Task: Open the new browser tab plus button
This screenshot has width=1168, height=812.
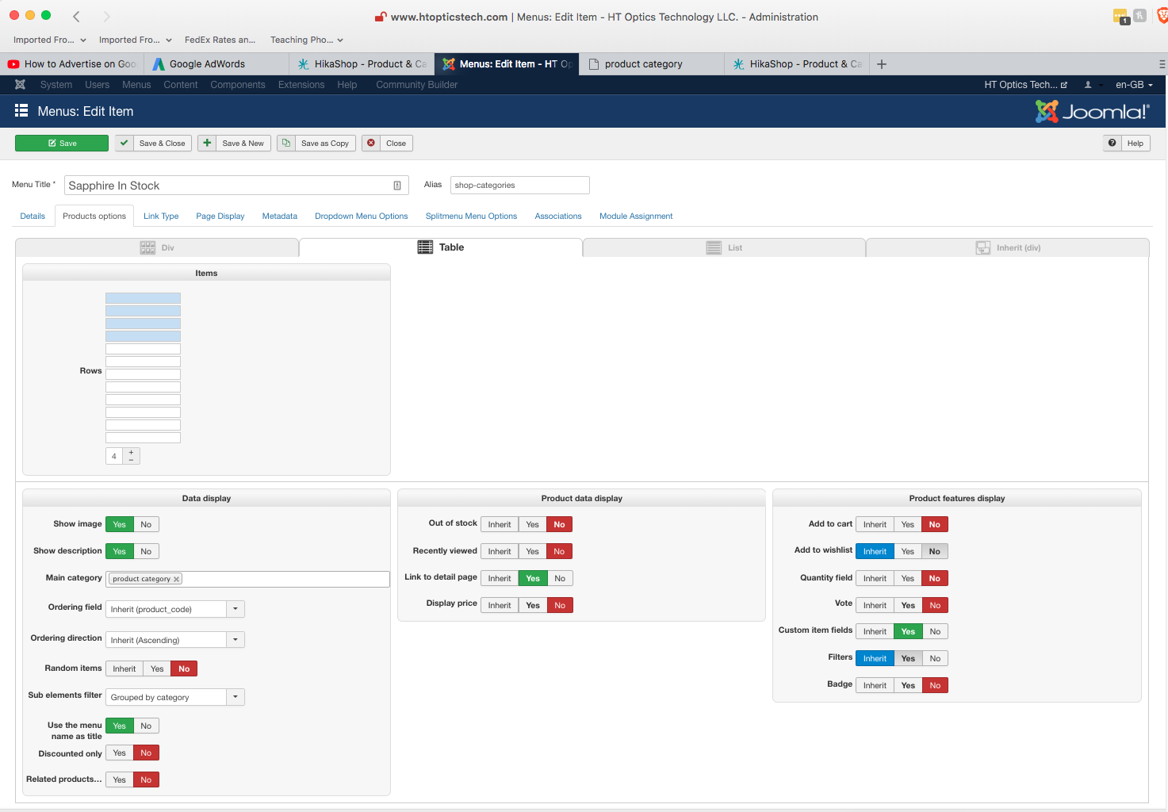Action: tap(882, 64)
